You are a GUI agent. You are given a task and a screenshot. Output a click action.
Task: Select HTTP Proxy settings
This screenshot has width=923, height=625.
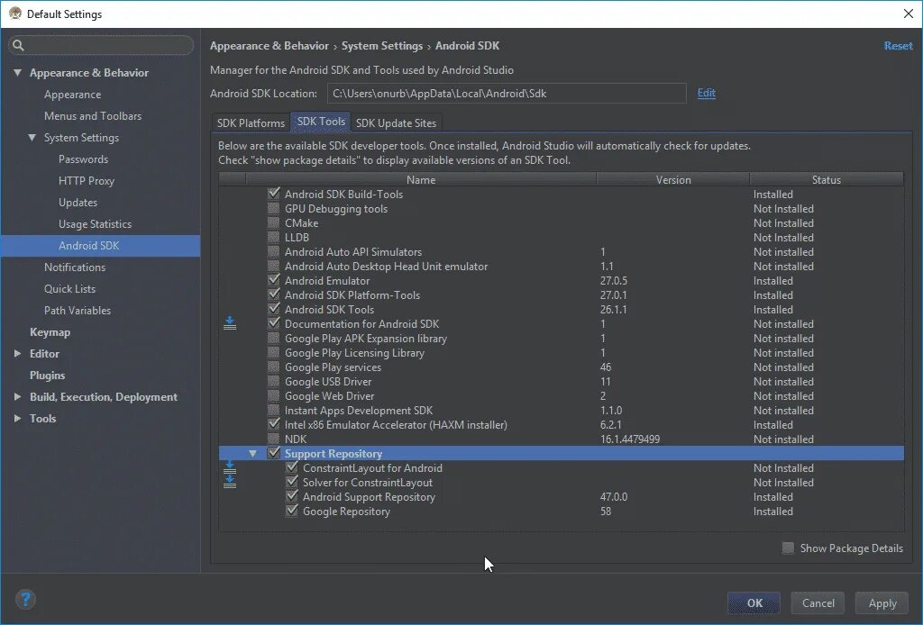click(87, 180)
